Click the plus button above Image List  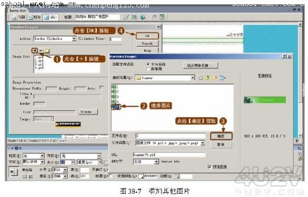(35, 50)
